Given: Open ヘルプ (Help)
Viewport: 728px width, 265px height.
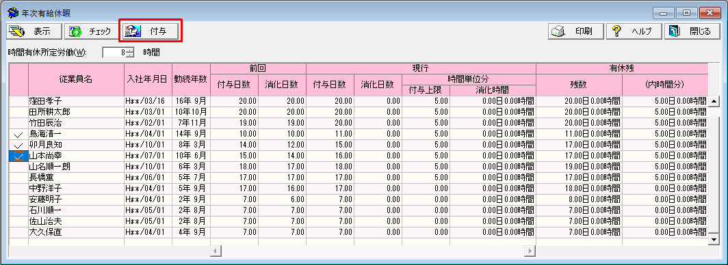Looking at the screenshot, I should pos(634,31).
